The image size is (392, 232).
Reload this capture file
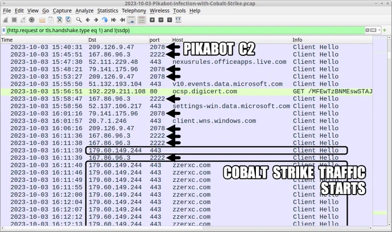(68, 20)
